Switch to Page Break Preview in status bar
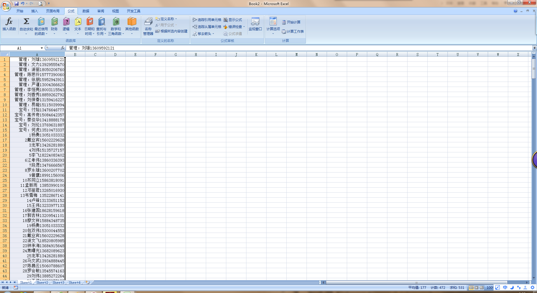Image resolution: width=537 pixels, height=293 pixels. pos(482,287)
